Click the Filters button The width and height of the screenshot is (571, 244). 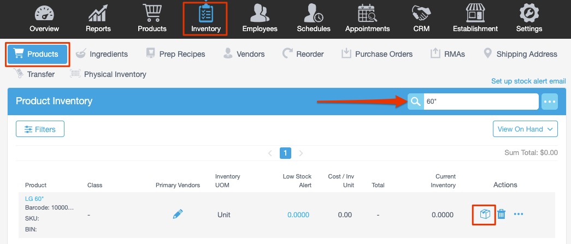click(x=40, y=129)
